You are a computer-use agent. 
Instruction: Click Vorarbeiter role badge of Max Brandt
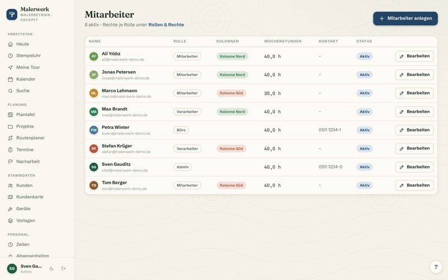point(187,111)
